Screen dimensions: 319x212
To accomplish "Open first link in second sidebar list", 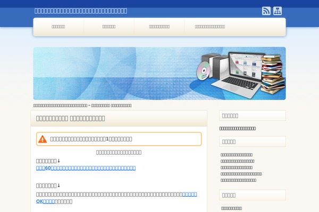I will (x=237, y=155).
